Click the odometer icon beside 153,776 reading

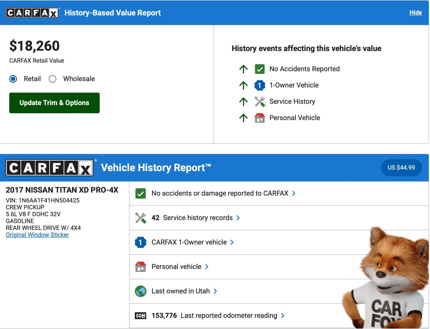click(x=140, y=316)
